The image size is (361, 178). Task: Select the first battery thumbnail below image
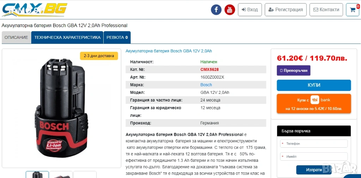coord(37,174)
